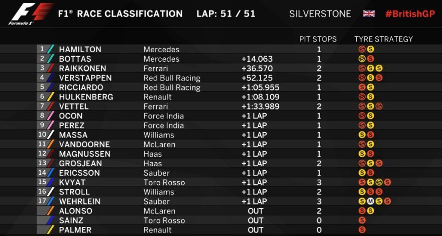This screenshot has width=442, height=236.
Task: Click the driver name VERSTAPPEN
Action: (85, 78)
